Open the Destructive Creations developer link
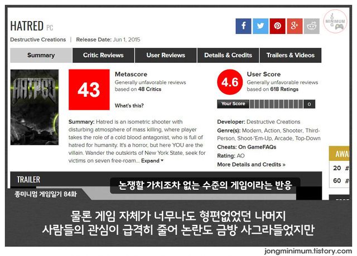The image size is (357, 256). coord(273,122)
